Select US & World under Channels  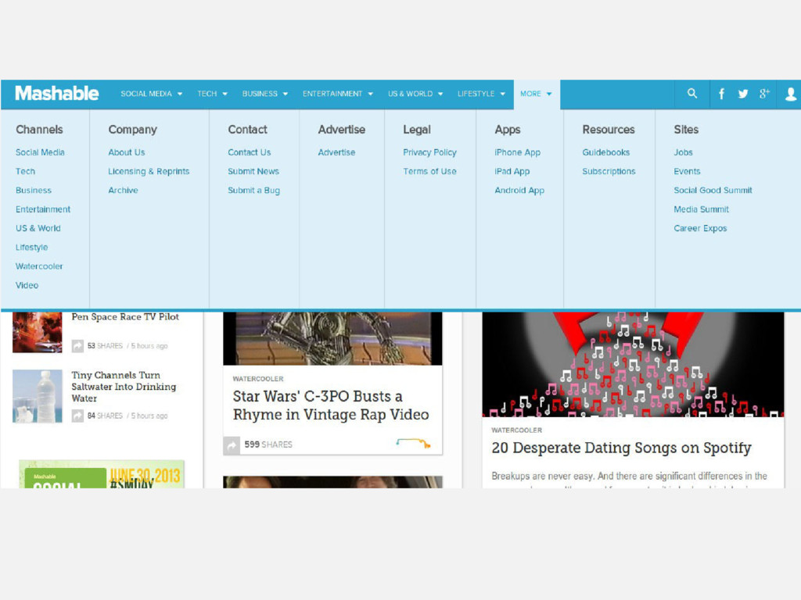(x=38, y=228)
